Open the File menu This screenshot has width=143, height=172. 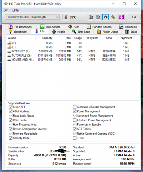6,10
